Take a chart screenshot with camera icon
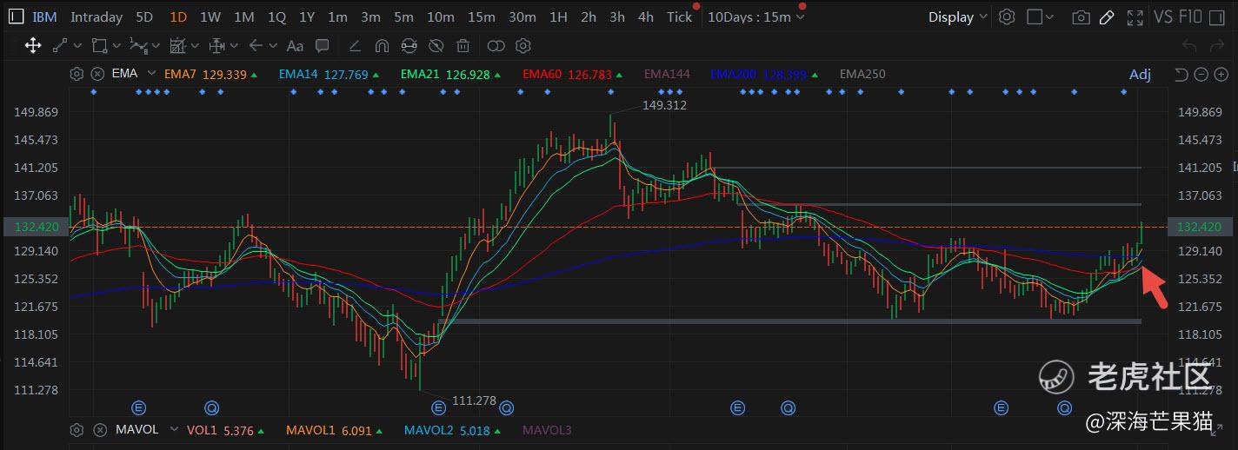The image size is (1238, 450). (1081, 17)
